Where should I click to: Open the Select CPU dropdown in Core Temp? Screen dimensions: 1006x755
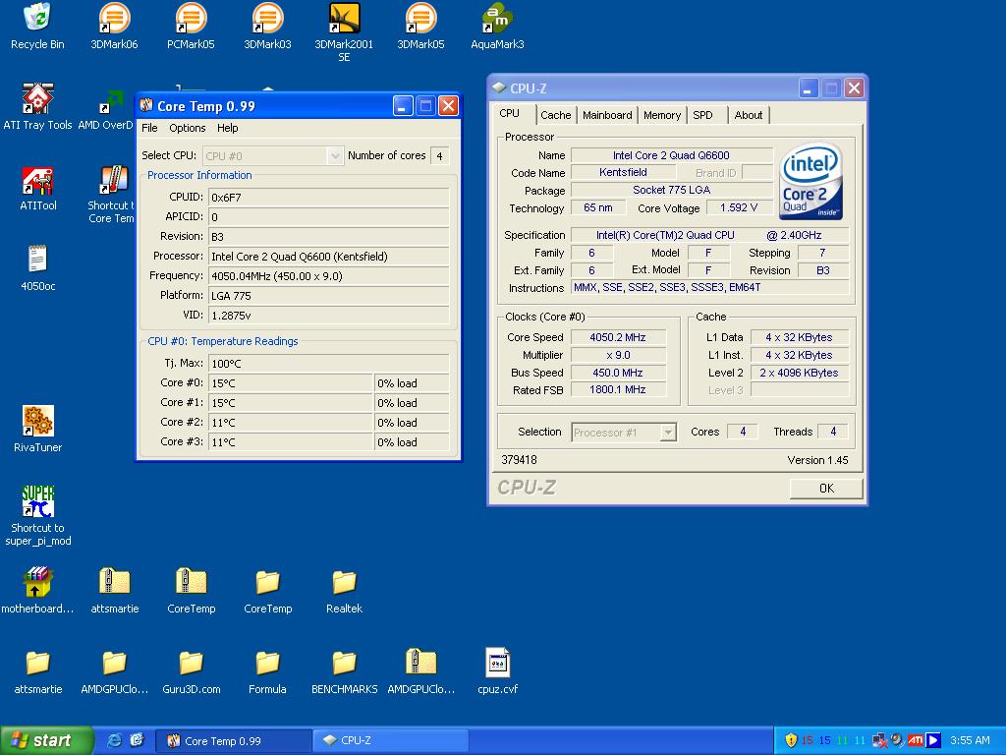click(273, 156)
